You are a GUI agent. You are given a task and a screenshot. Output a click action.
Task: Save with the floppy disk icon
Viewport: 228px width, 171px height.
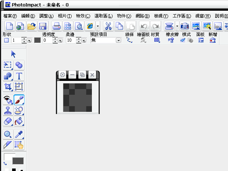coord(43,26)
